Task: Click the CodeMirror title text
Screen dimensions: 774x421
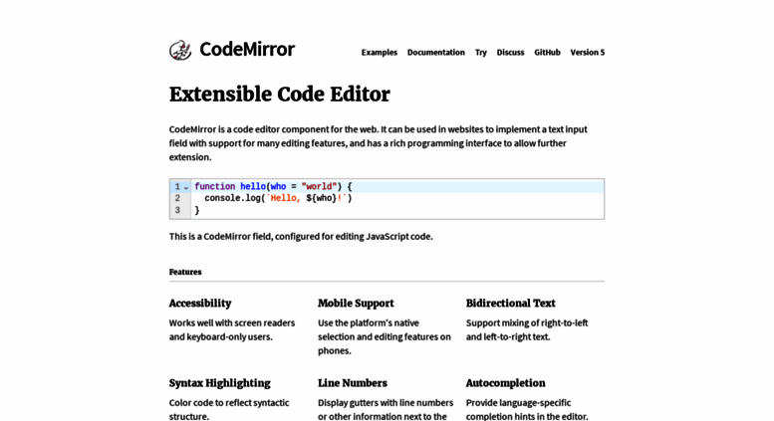Action: pos(247,50)
